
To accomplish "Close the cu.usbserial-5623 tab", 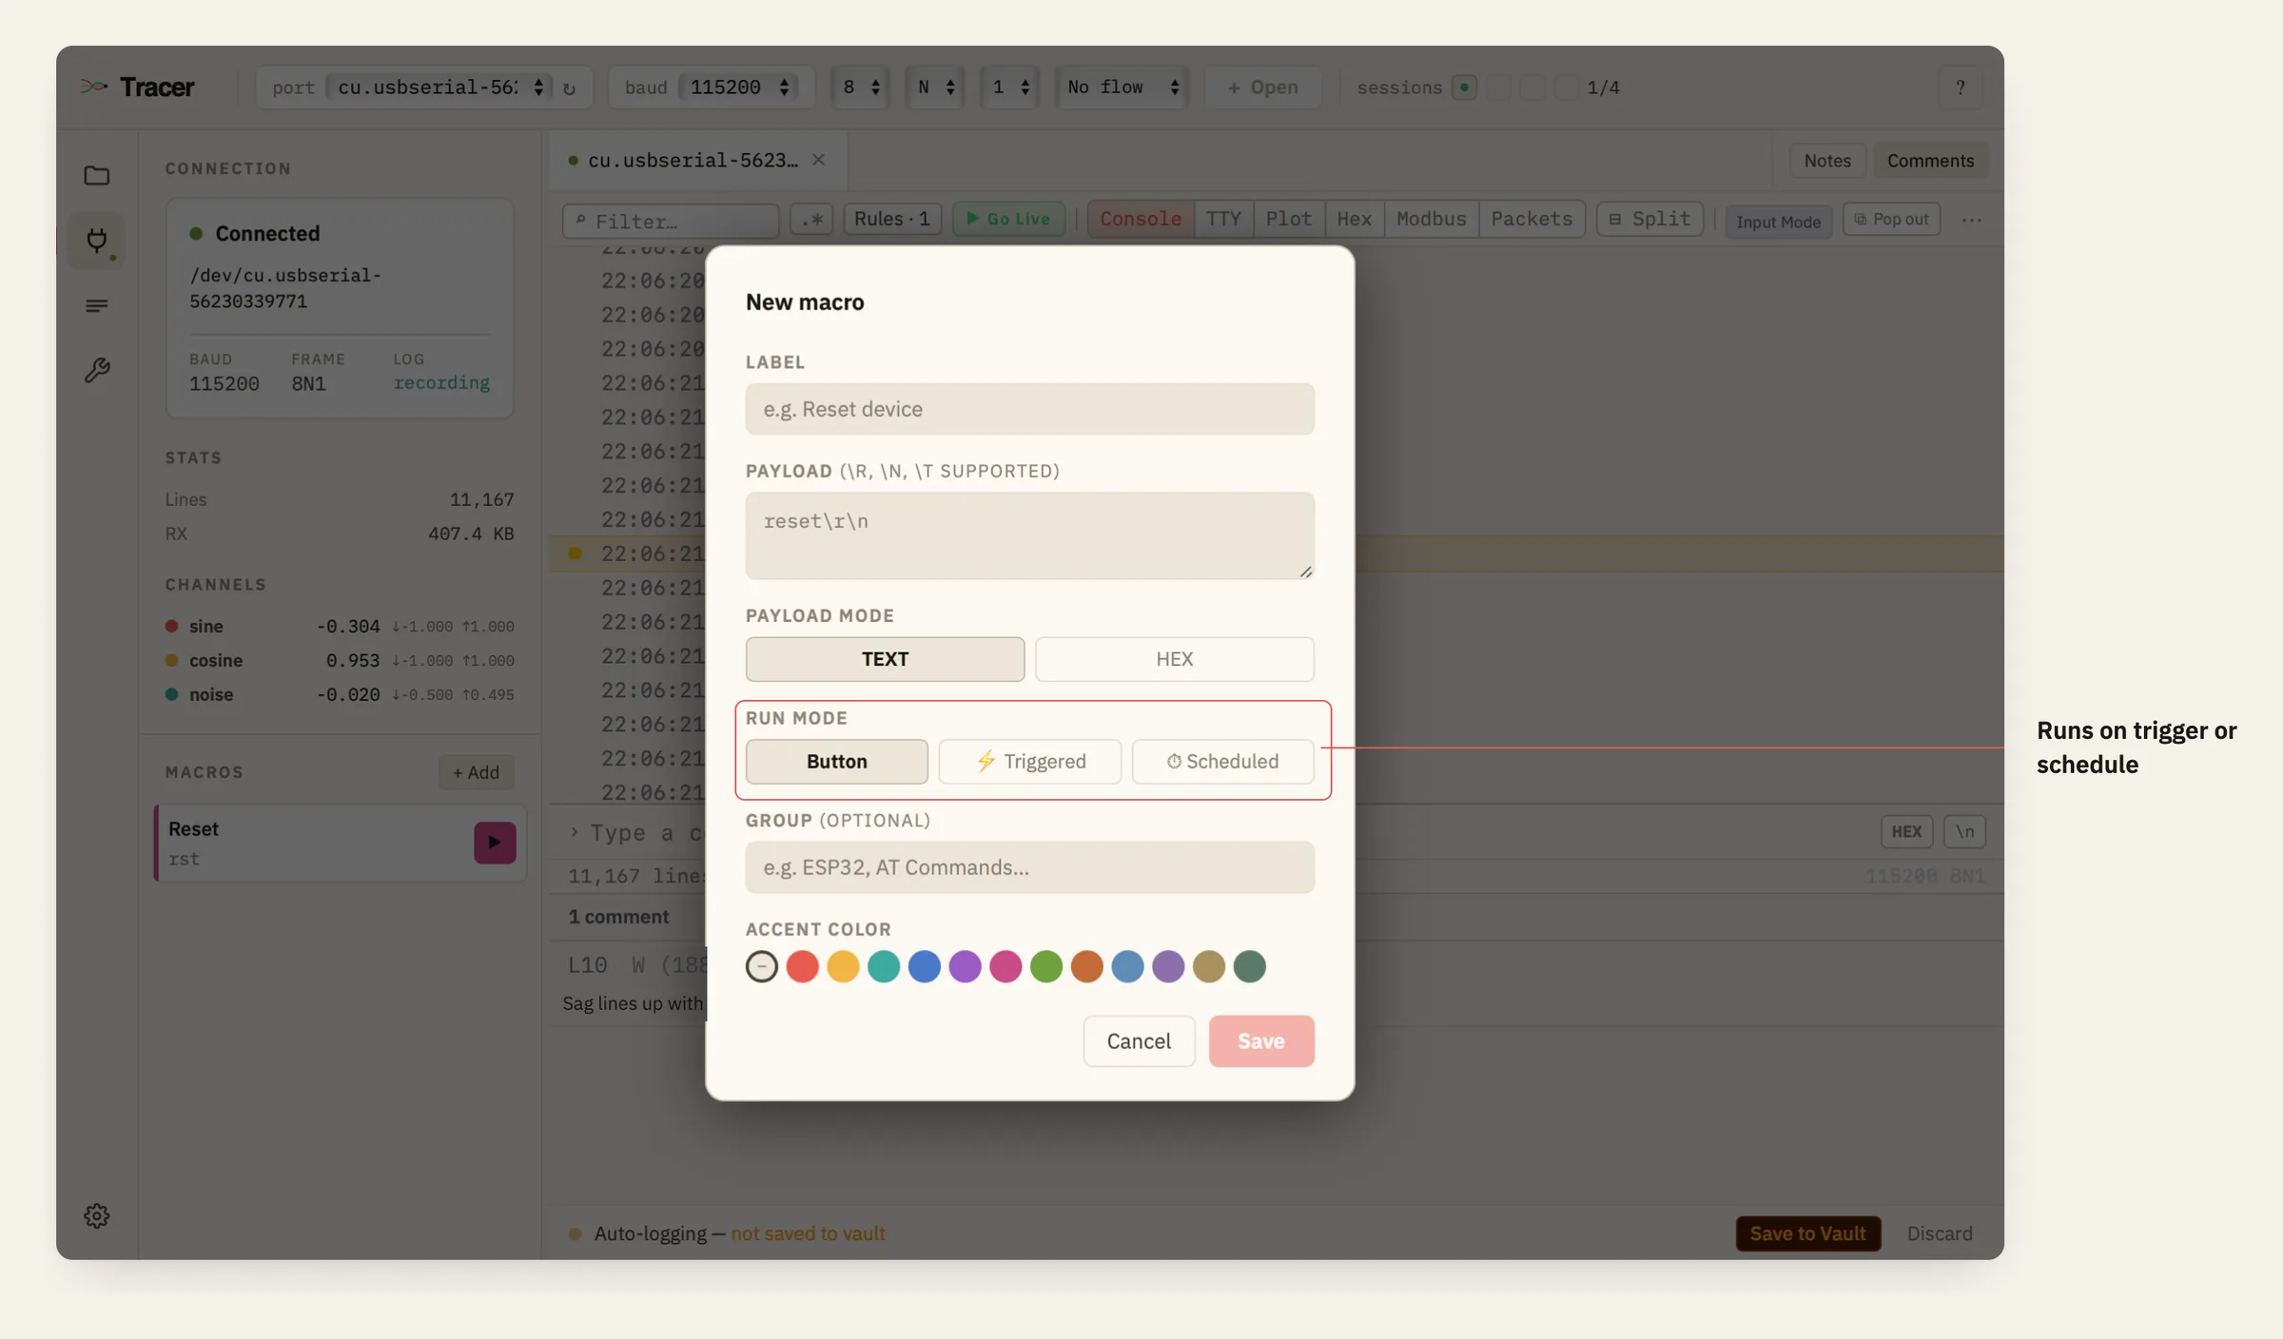I will coord(818,160).
